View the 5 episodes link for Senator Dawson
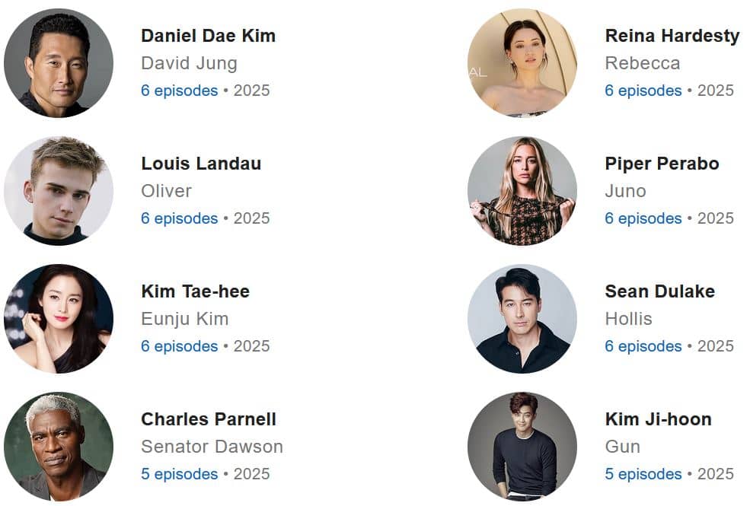This screenshot has width=750, height=506. (179, 474)
